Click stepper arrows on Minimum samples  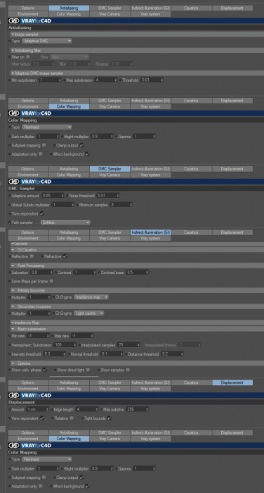coord(131,205)
